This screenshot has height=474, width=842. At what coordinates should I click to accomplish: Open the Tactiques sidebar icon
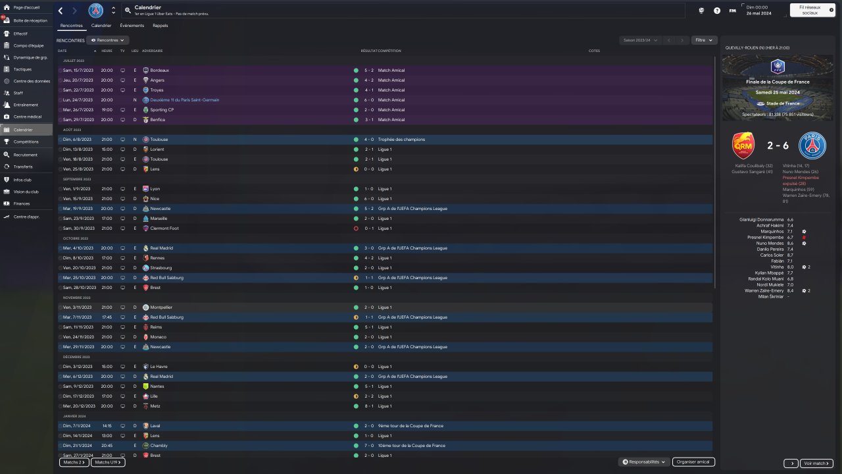[x=7, y=69]
